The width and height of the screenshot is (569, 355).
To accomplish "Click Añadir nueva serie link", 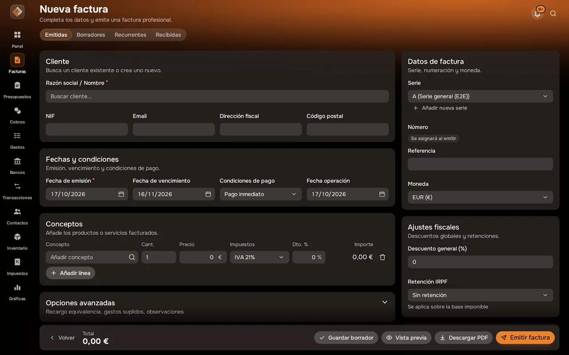I will tap(440, 108).
